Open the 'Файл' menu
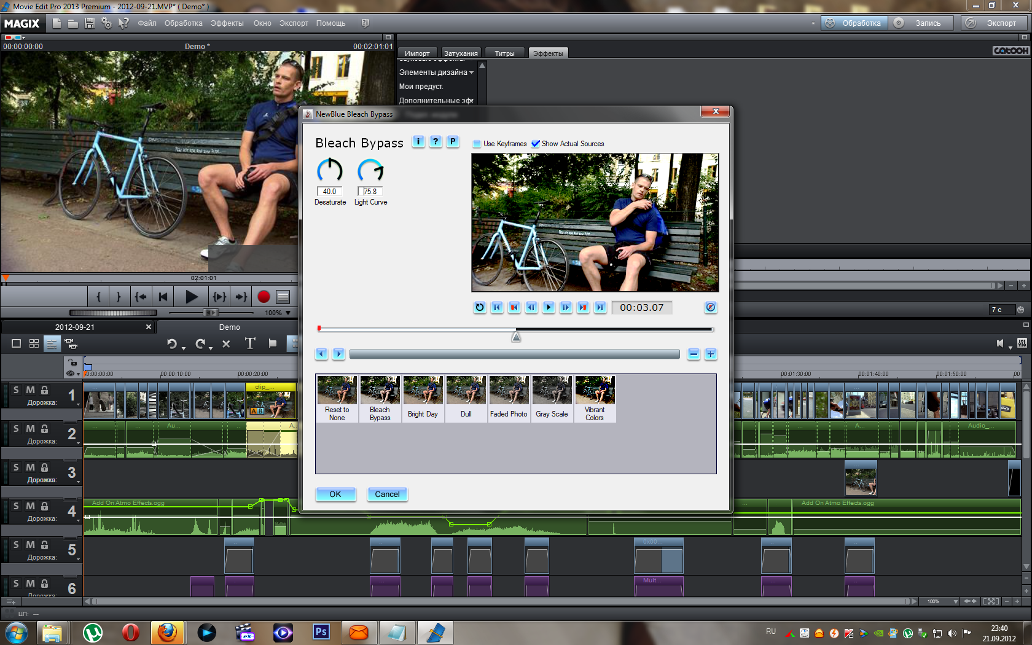1032x645 pixels. pos(147,23)
